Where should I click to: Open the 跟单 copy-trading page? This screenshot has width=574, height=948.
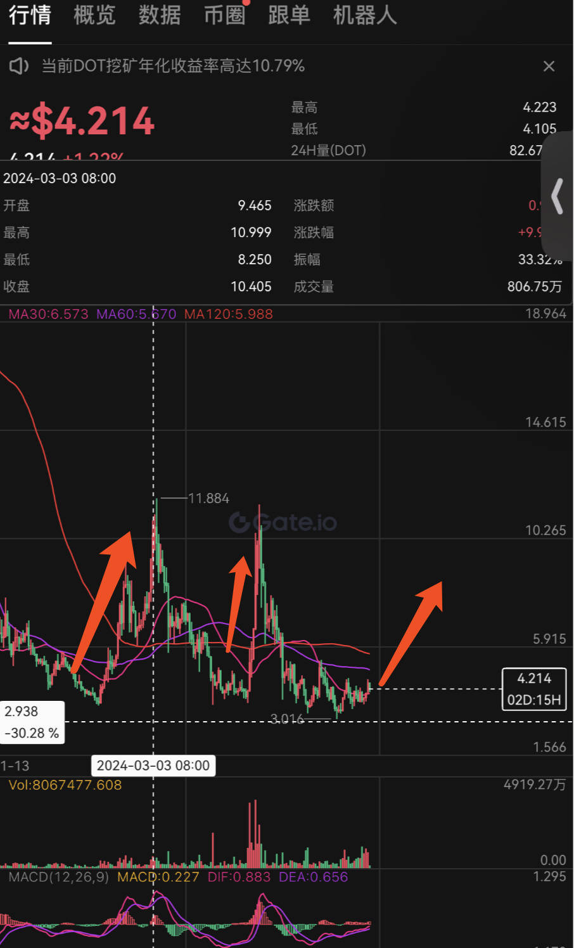pos(289,17)
